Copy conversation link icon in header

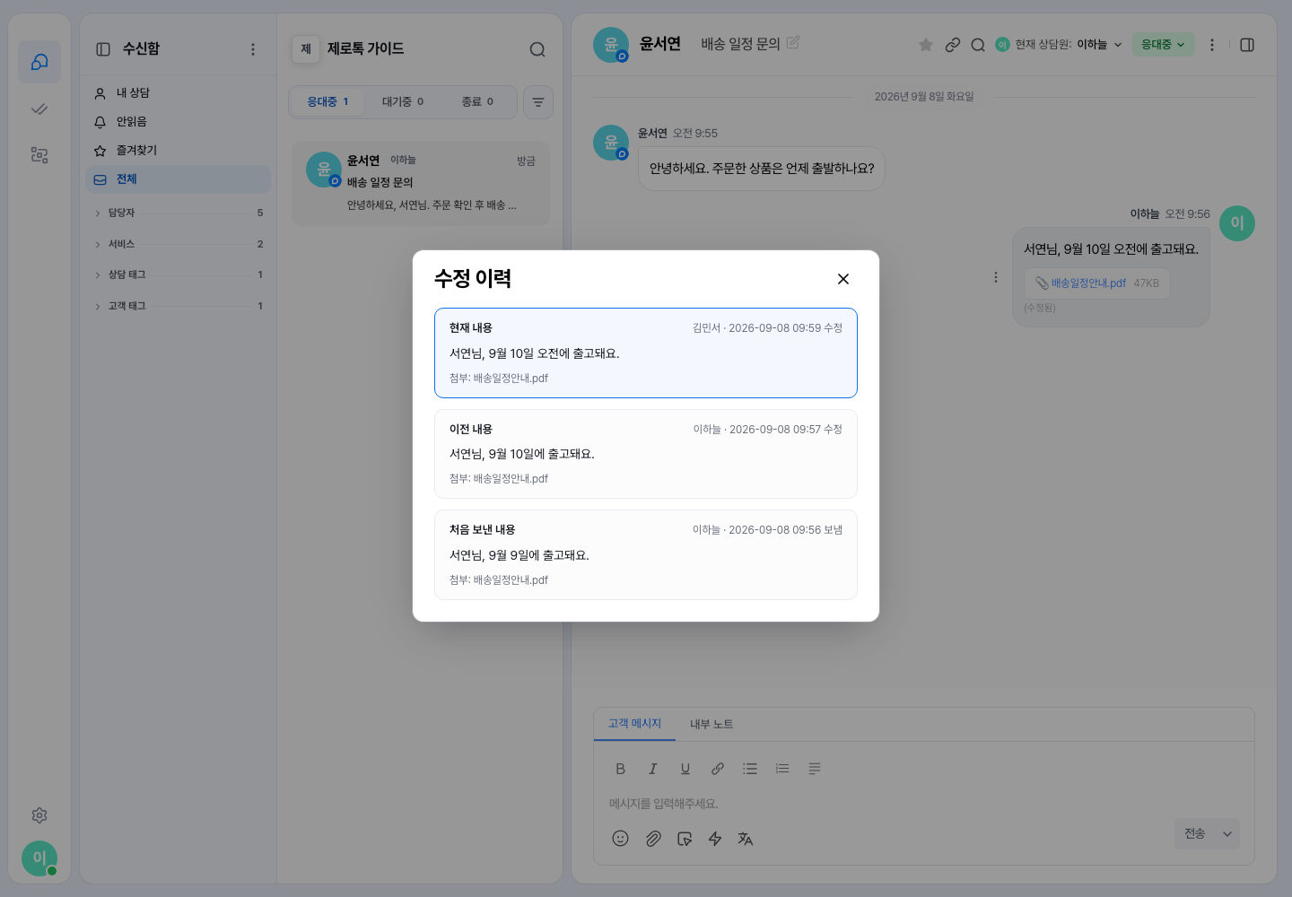tap(953, 45)
